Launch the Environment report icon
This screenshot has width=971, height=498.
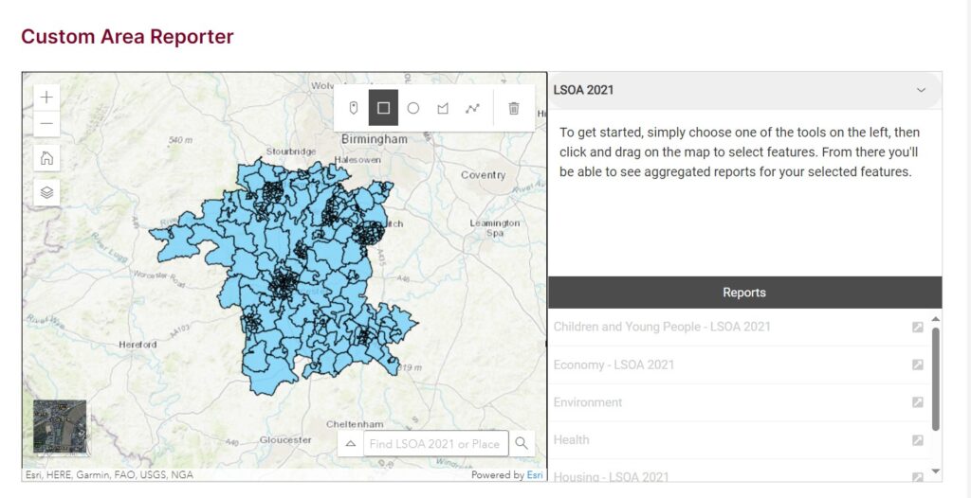click(917, 402)
